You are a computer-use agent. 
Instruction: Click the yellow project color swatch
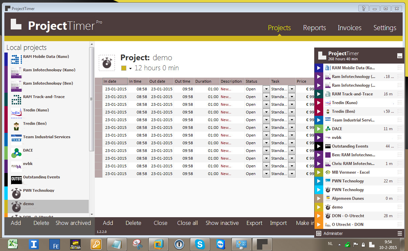tap(124, 68)
